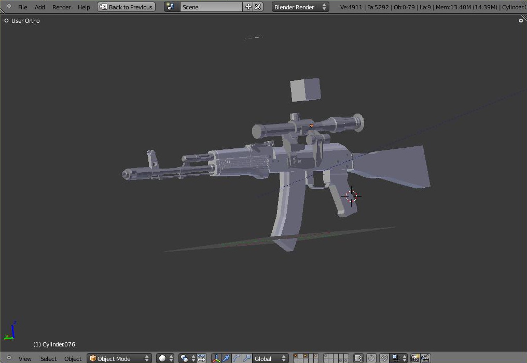Toggle lock camera and layers to scene
This screenshot has height=363, width=527.
point(358,359)
